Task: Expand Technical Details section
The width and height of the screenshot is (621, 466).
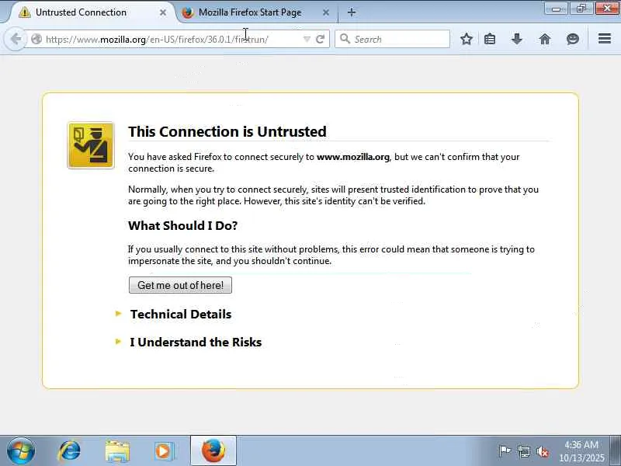Action: (x=181, y=315)
